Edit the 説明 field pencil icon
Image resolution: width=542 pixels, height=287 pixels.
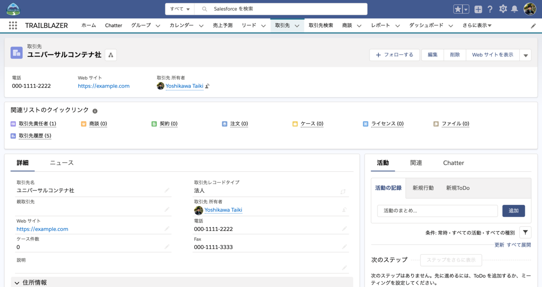tap(345, 268)
